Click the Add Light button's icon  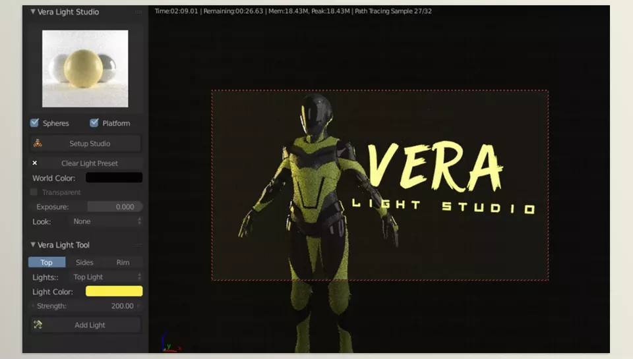[x=38, y=324]
